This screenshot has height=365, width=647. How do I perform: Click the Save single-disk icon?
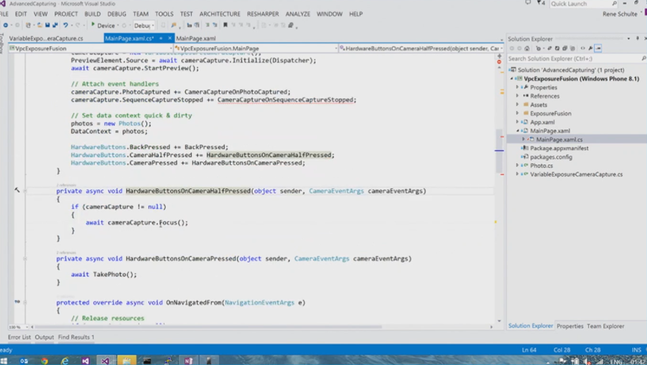point(47,25)
